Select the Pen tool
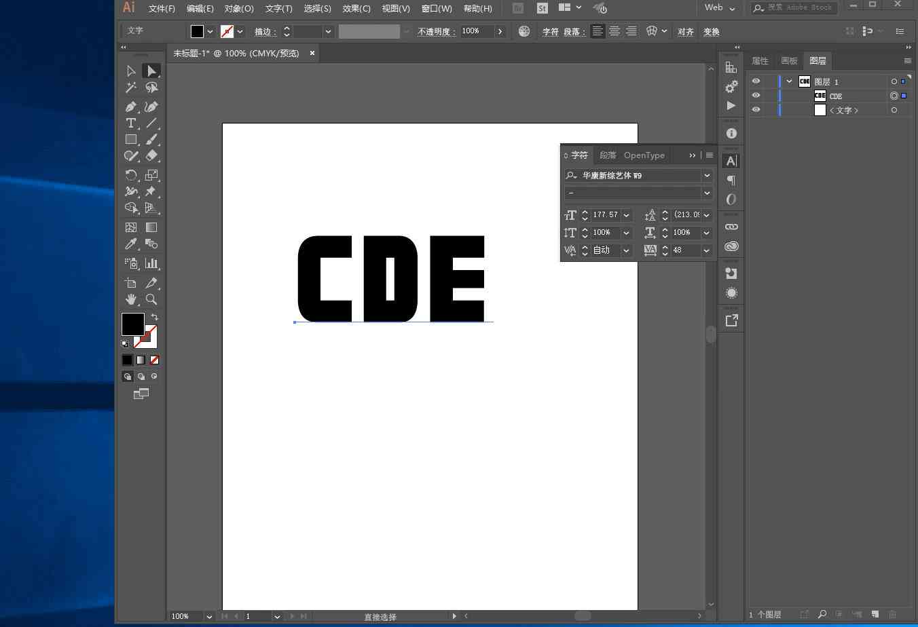 [131, 107]
